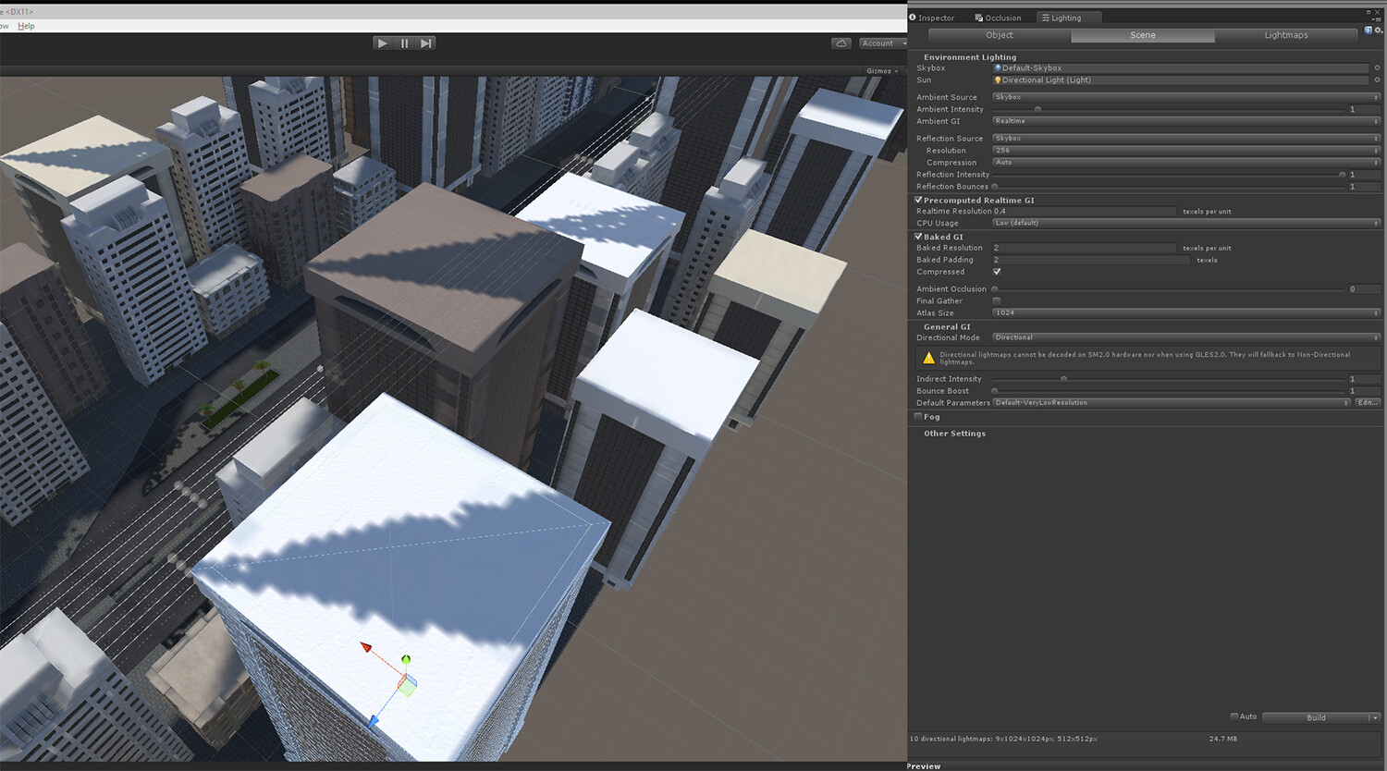Disable Precomputed Realtime GI checkbox
Viewport: 1387px width, 771px height.
(x=918, y=201)
